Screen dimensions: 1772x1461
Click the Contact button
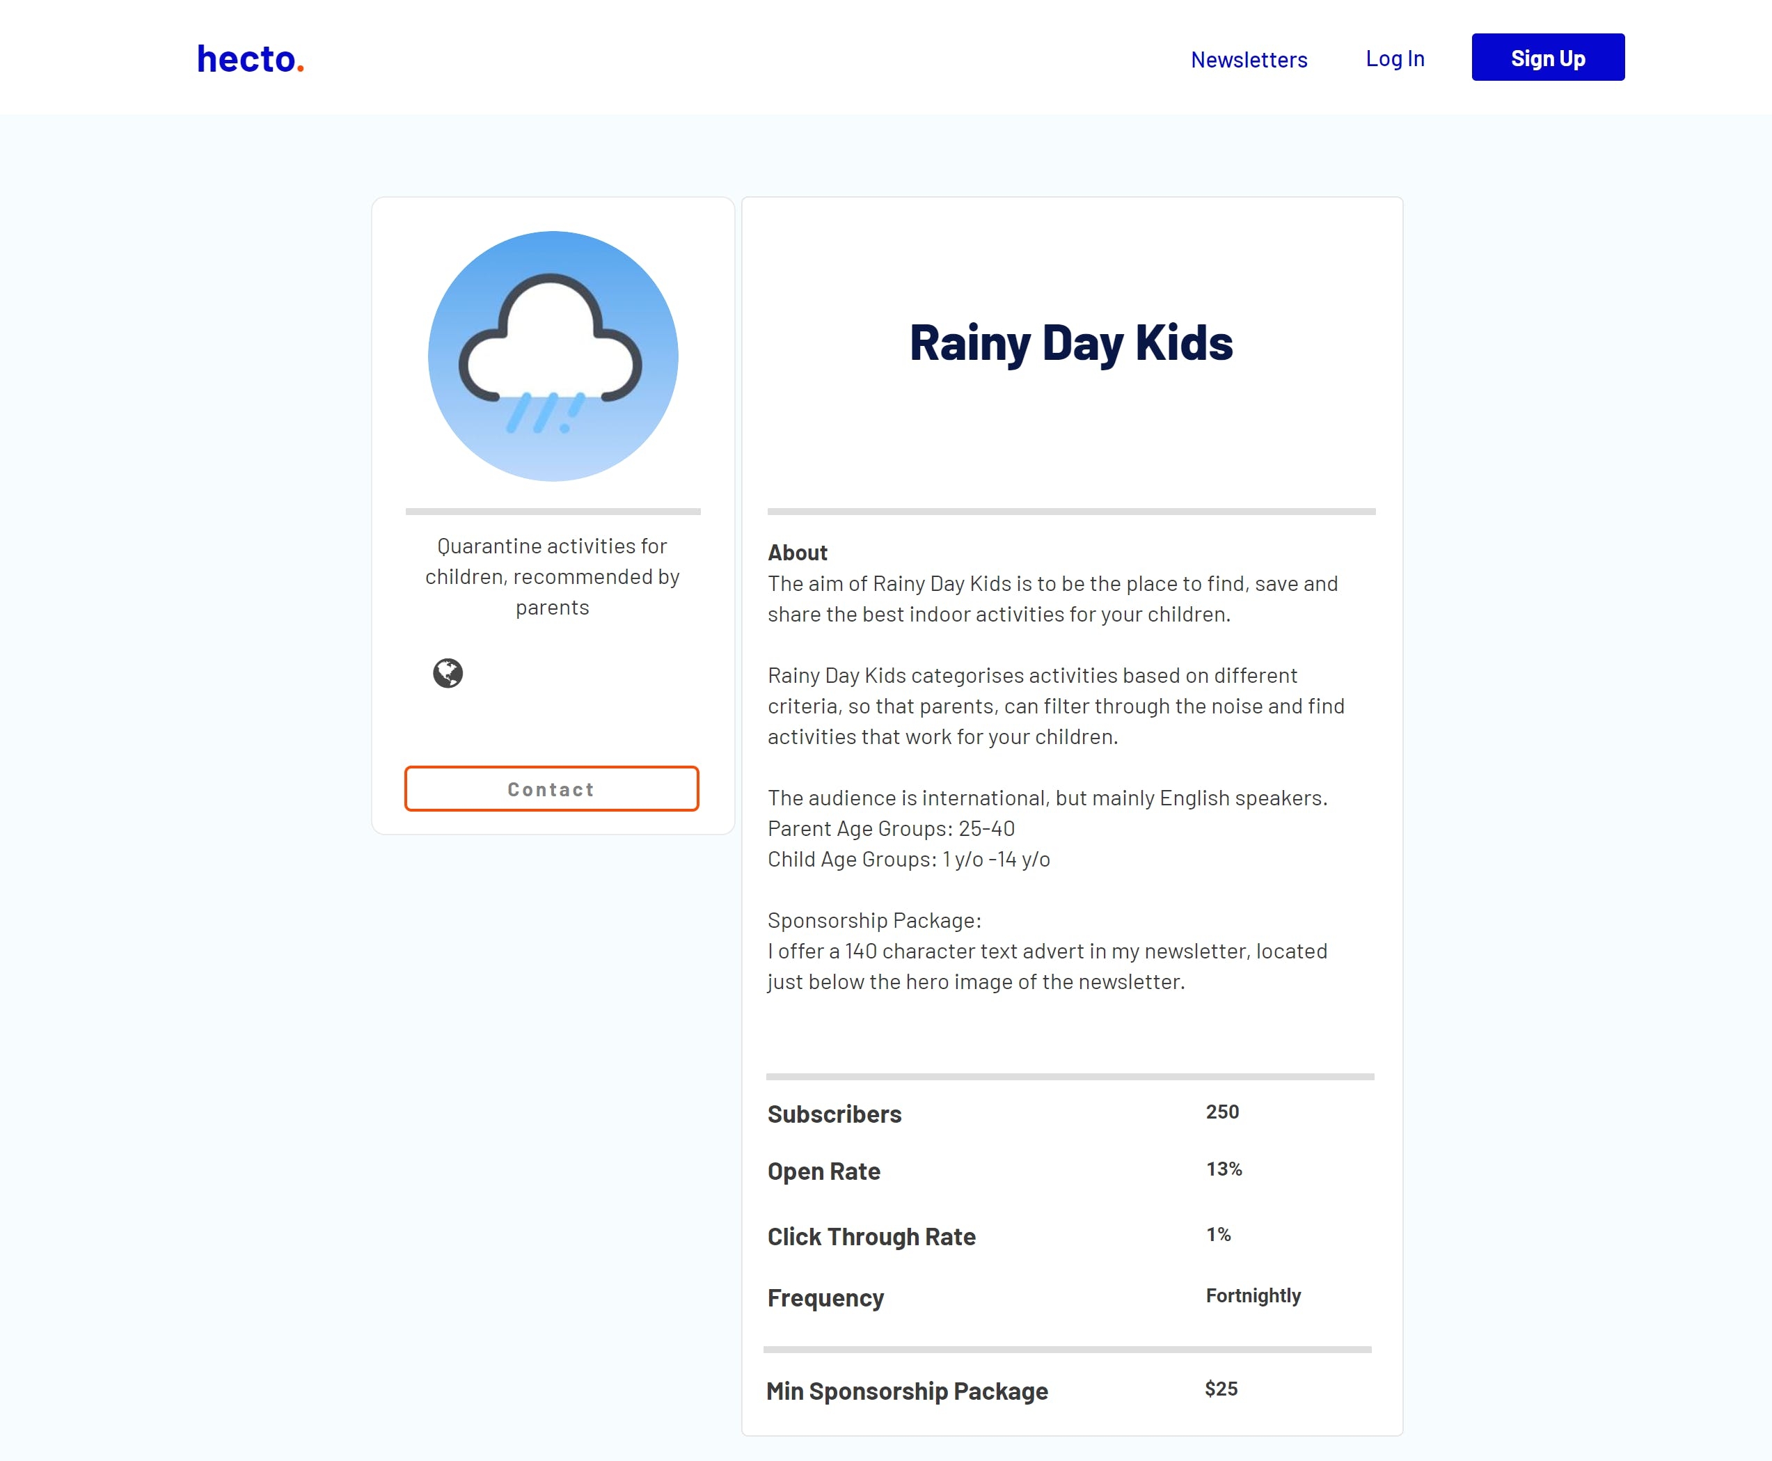[x=551, y=789]
